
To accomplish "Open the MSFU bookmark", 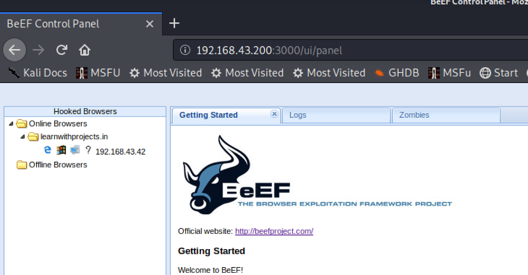I will coord(98,73).
